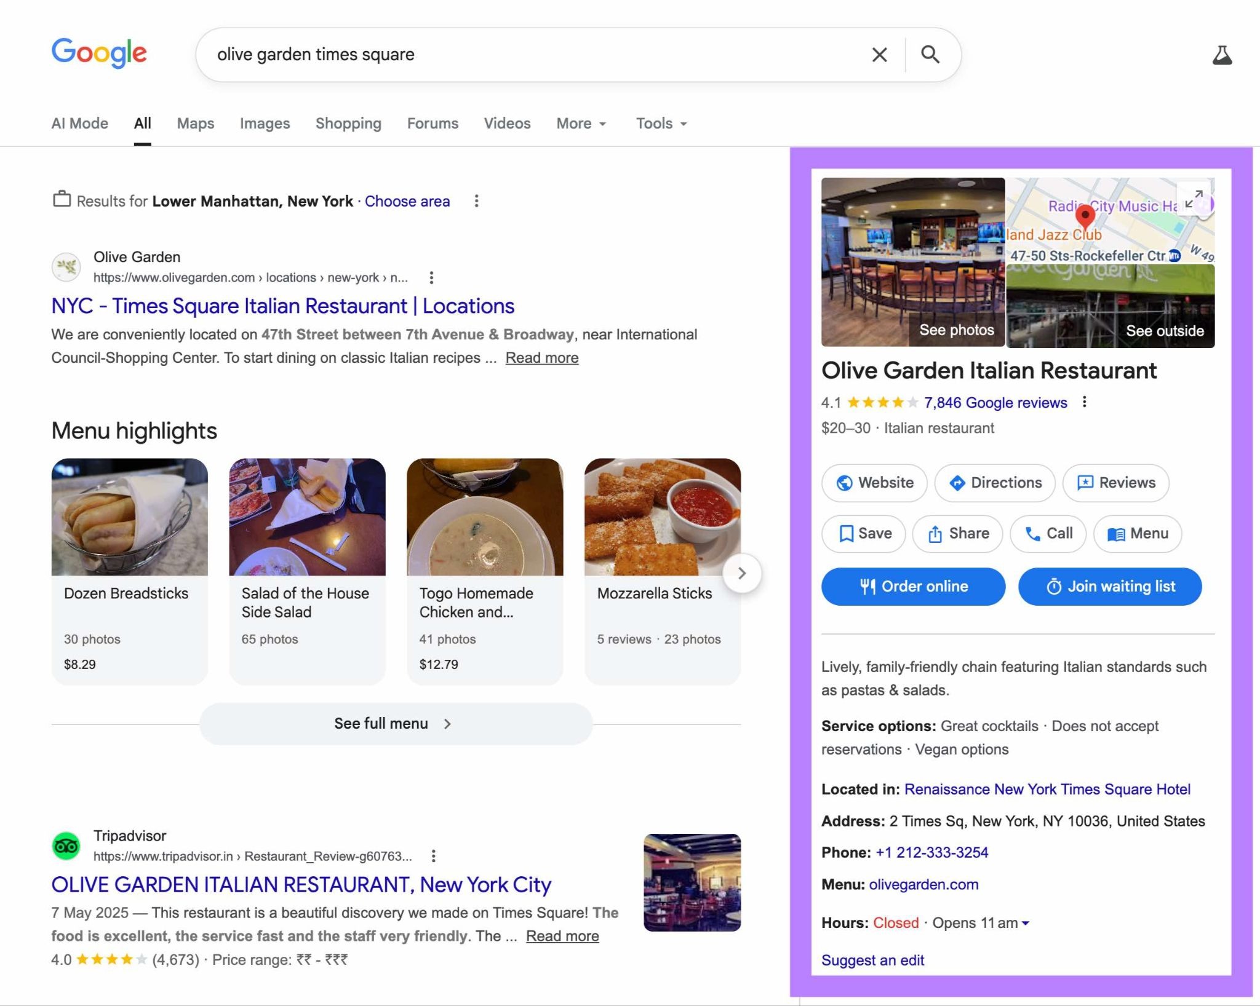Image resolution: width=1260 pixels, height=1006 pixels.
Task: Click the Dozen Breadsticks photo thumbnail
Action: pos(130,517)
